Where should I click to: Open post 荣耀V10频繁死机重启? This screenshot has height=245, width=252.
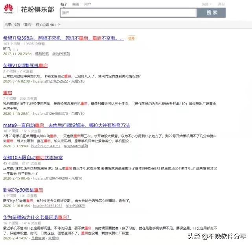[x=25, y=65]
